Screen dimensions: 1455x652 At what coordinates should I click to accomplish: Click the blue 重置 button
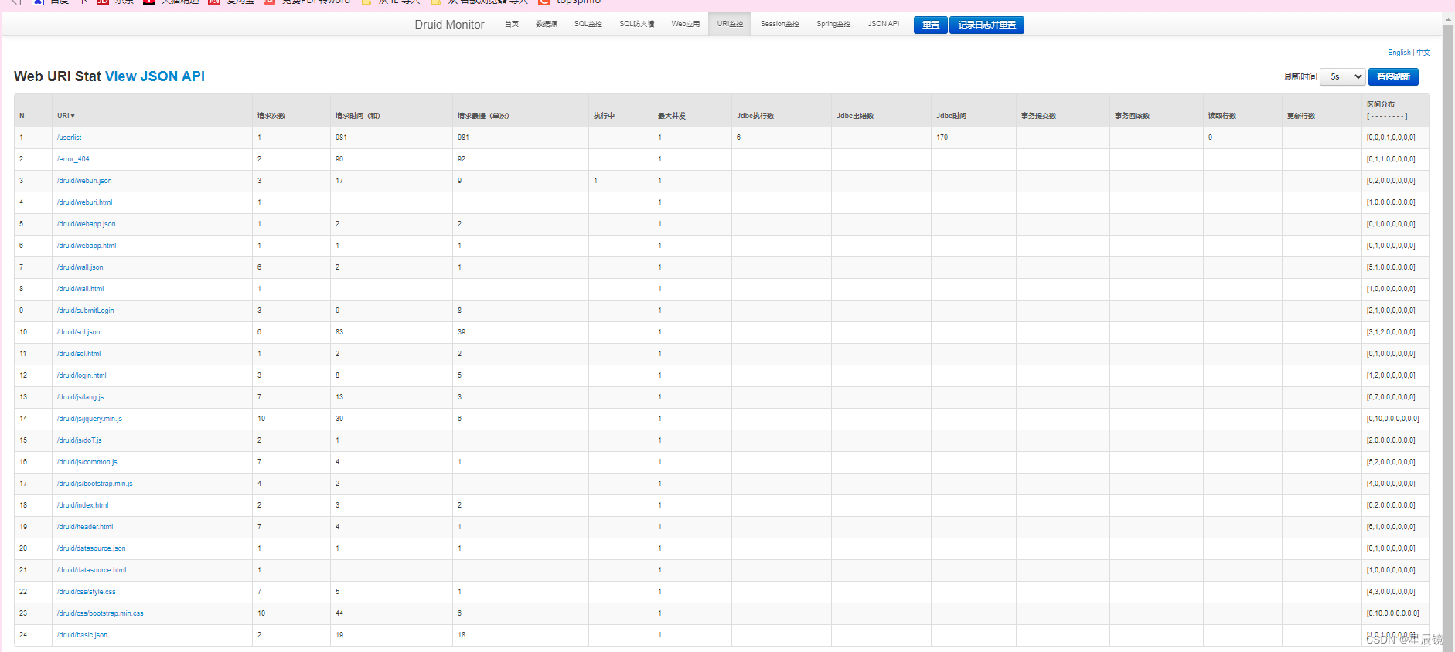(930, 25)
